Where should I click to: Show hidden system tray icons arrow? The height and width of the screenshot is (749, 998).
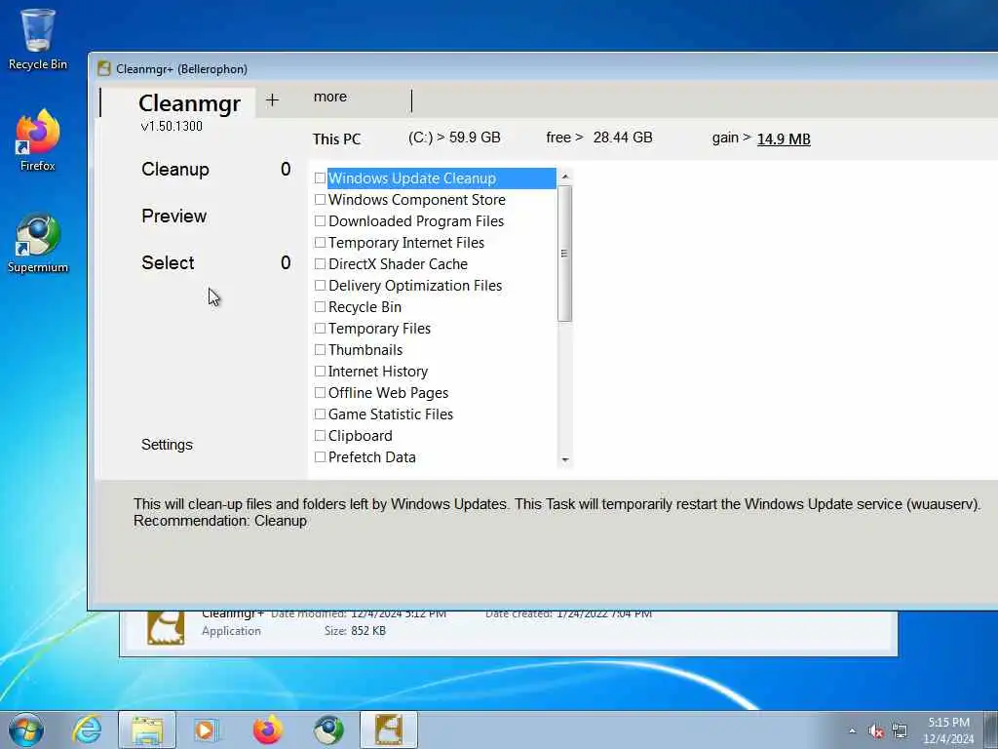(x=852, y=730)
